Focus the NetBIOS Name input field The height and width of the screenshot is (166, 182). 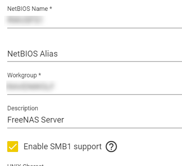pyautogui.click(x=95, y=20)
